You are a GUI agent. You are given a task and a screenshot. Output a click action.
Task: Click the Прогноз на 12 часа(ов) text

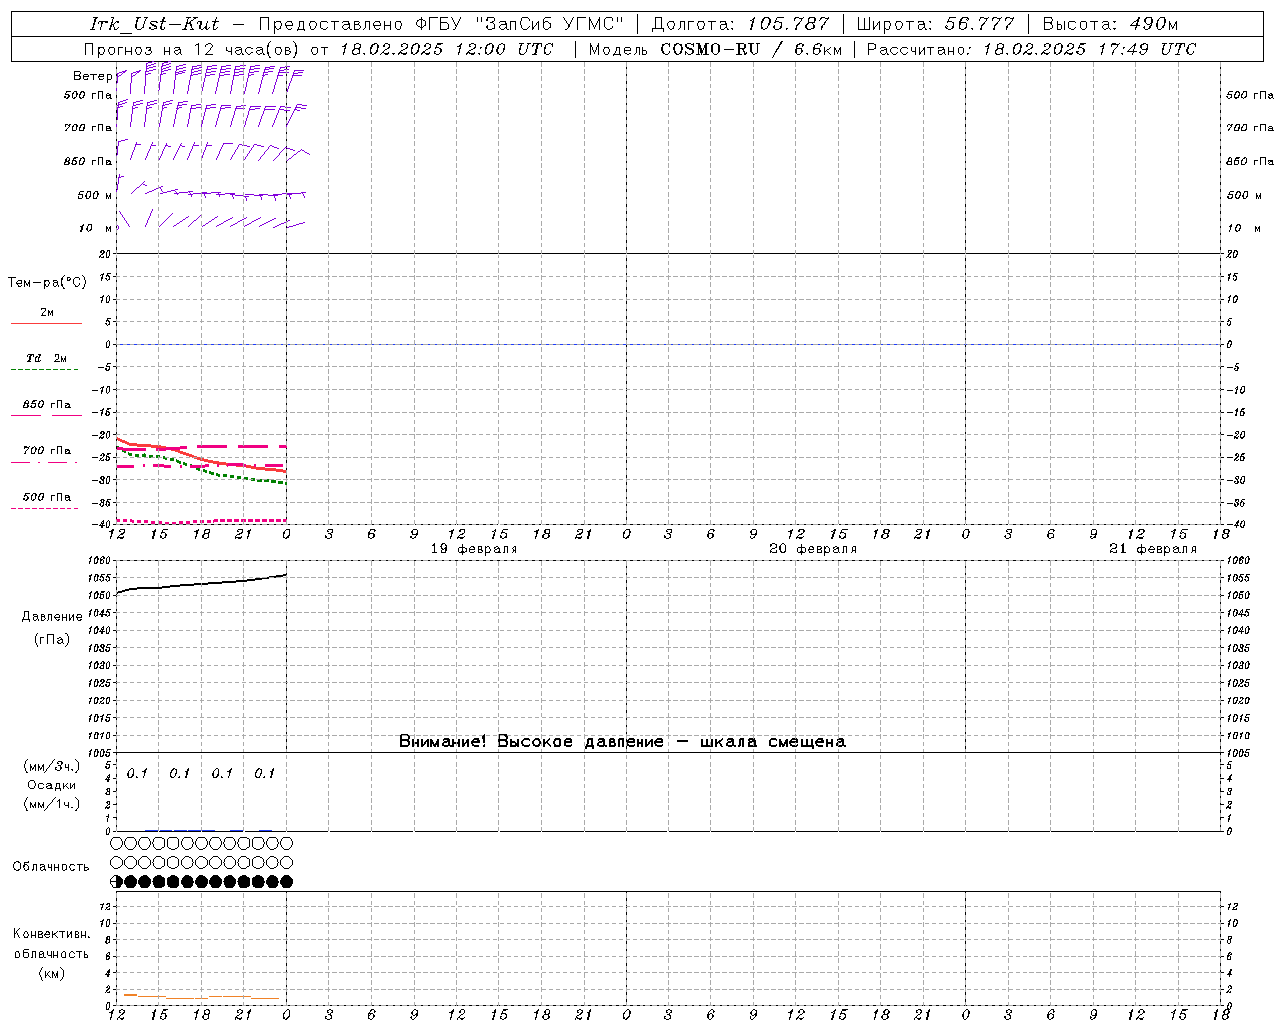coord(194,49)
